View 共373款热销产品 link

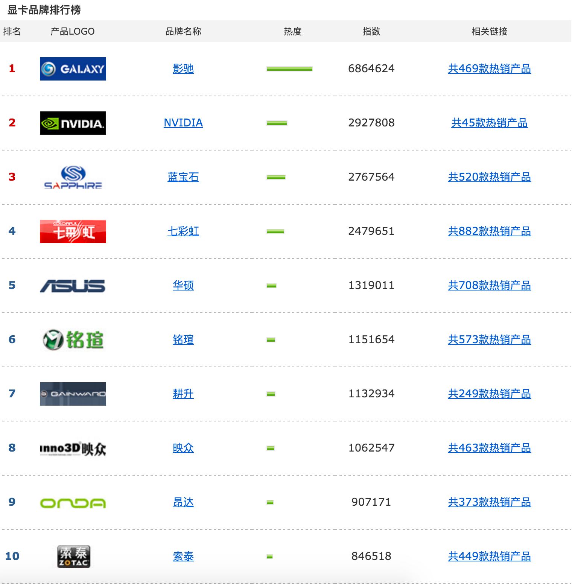click(x=490, y=502)
